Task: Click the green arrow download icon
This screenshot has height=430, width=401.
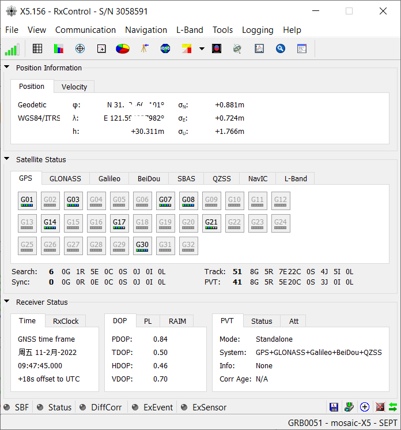Action: [x=349, y=407]
